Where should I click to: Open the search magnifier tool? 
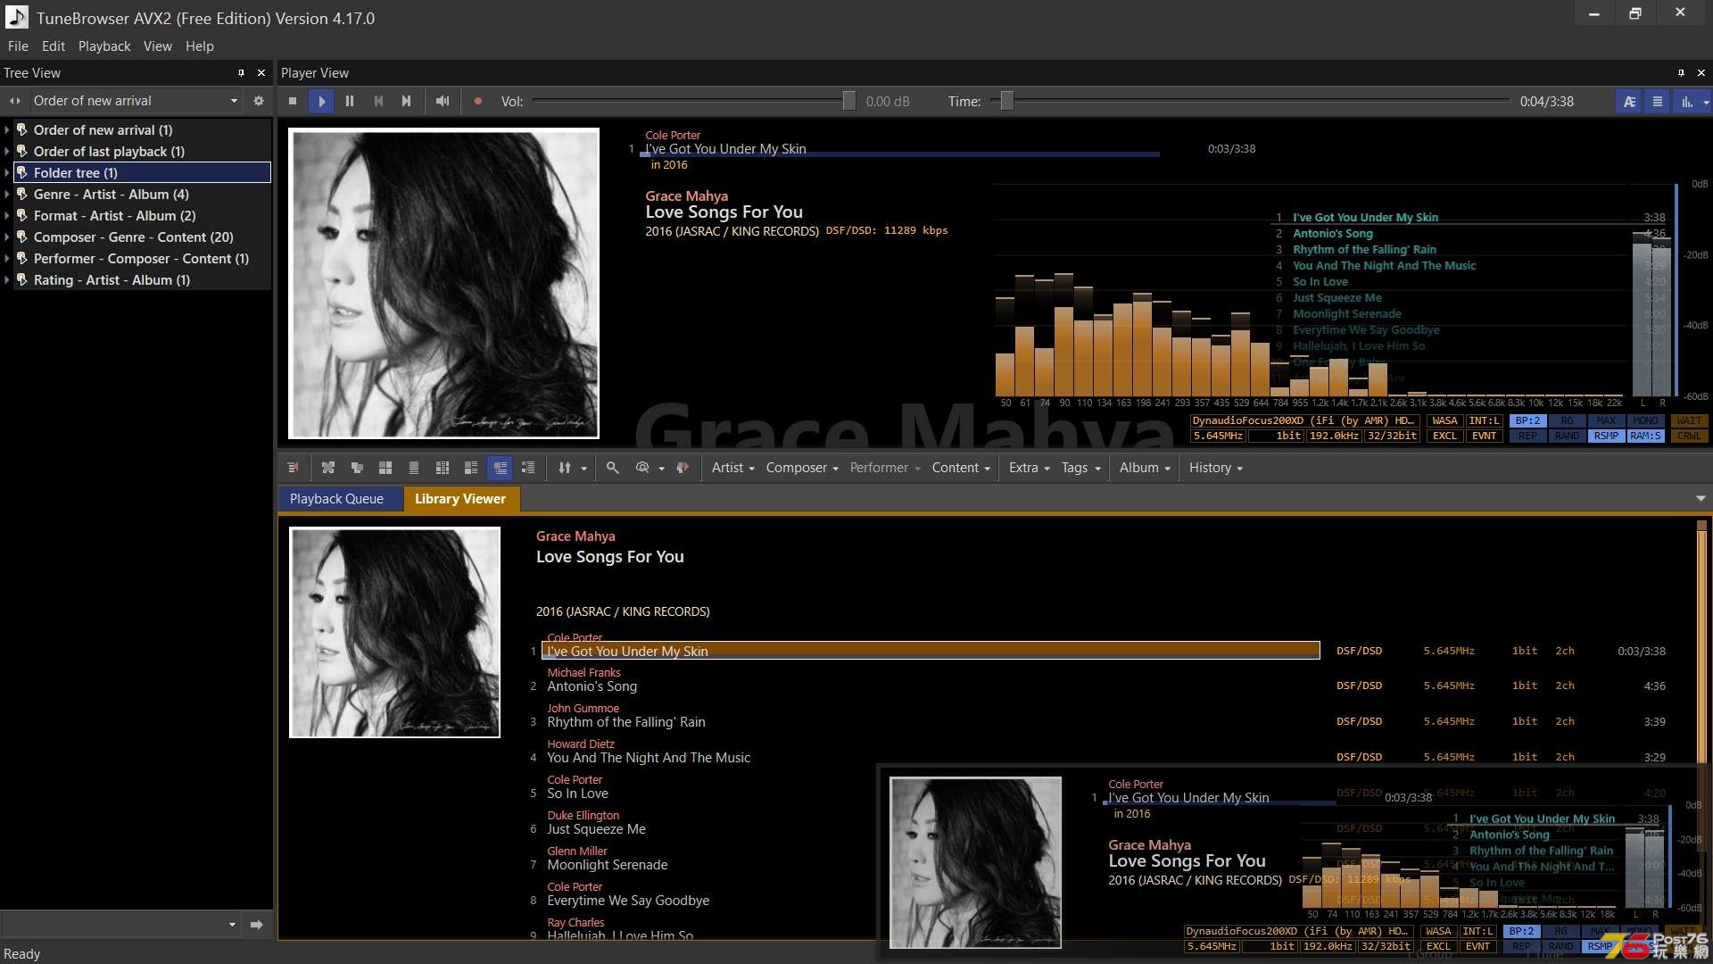(x=613, y=468)
